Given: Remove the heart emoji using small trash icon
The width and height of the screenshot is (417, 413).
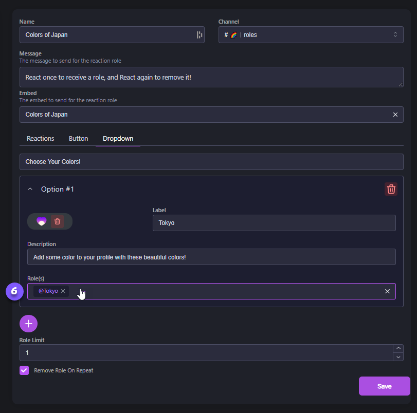Looking at the screenshot, I should pyautogui.click(x=57, y=221).
